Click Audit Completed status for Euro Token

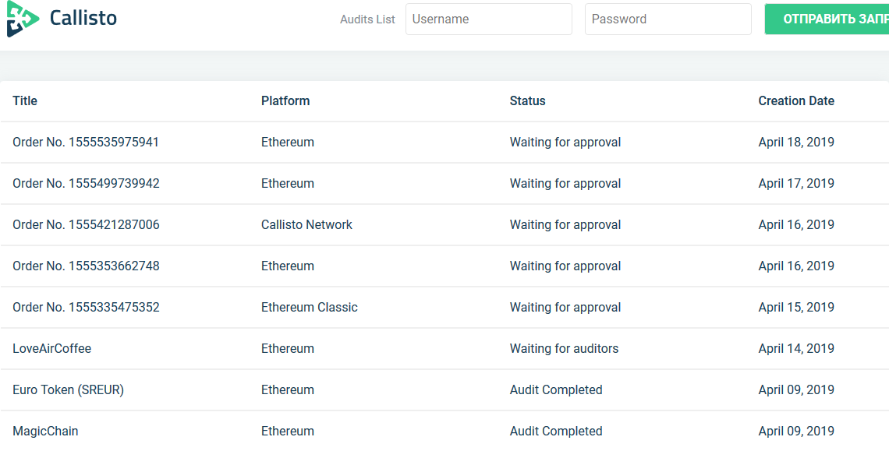tap(555, 390)
